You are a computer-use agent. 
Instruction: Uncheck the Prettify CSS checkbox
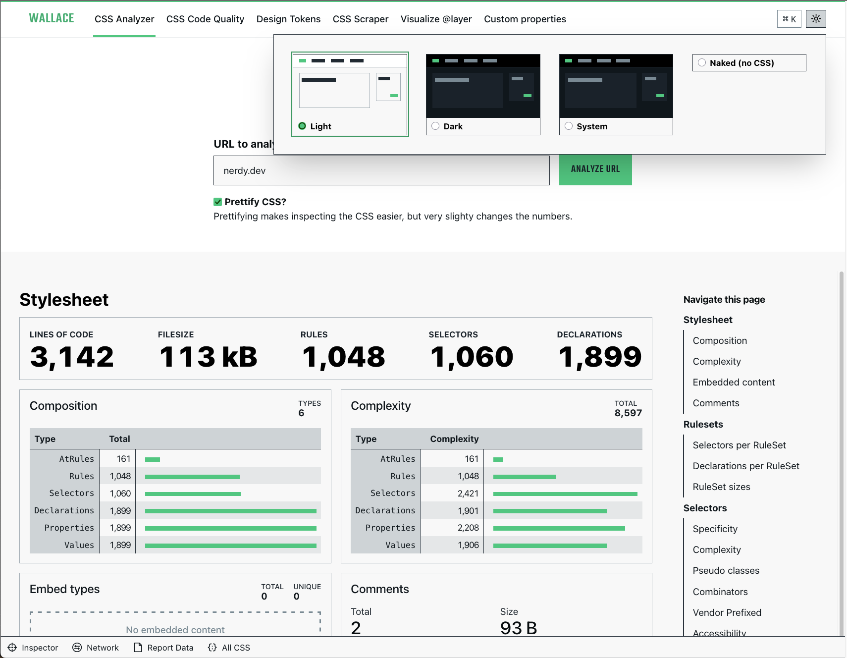pos(217,202)
